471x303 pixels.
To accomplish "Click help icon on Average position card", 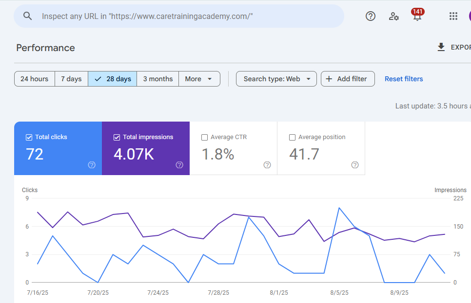I will pos(355,165).
